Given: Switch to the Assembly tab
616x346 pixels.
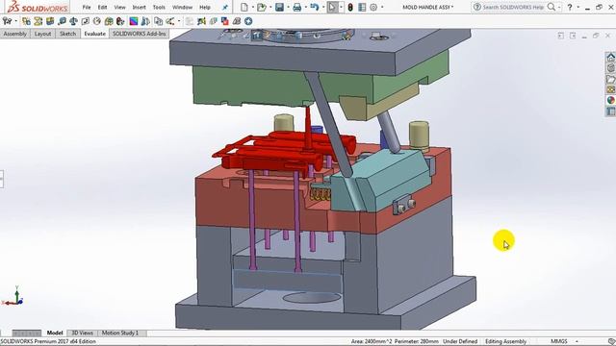Looking at the screenshot, I should coord(15,34).
